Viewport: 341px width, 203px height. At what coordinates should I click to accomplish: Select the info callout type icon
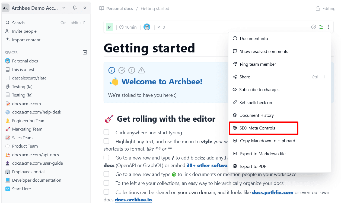click(112, 70)
